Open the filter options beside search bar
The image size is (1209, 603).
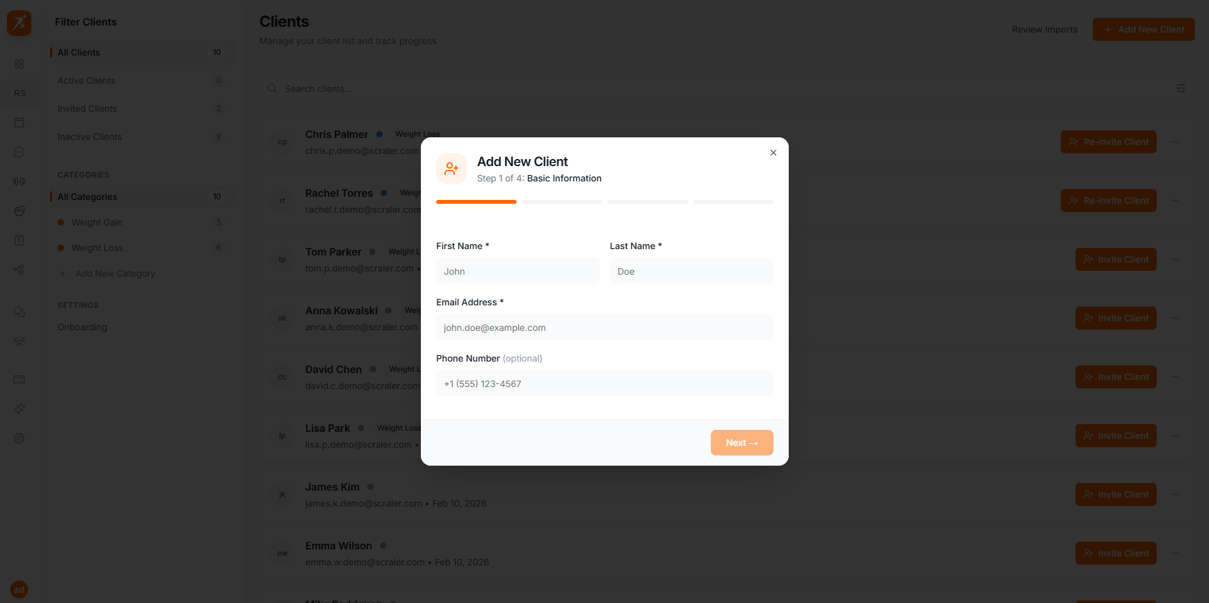pyautogui.click(x=1180, y=88)
